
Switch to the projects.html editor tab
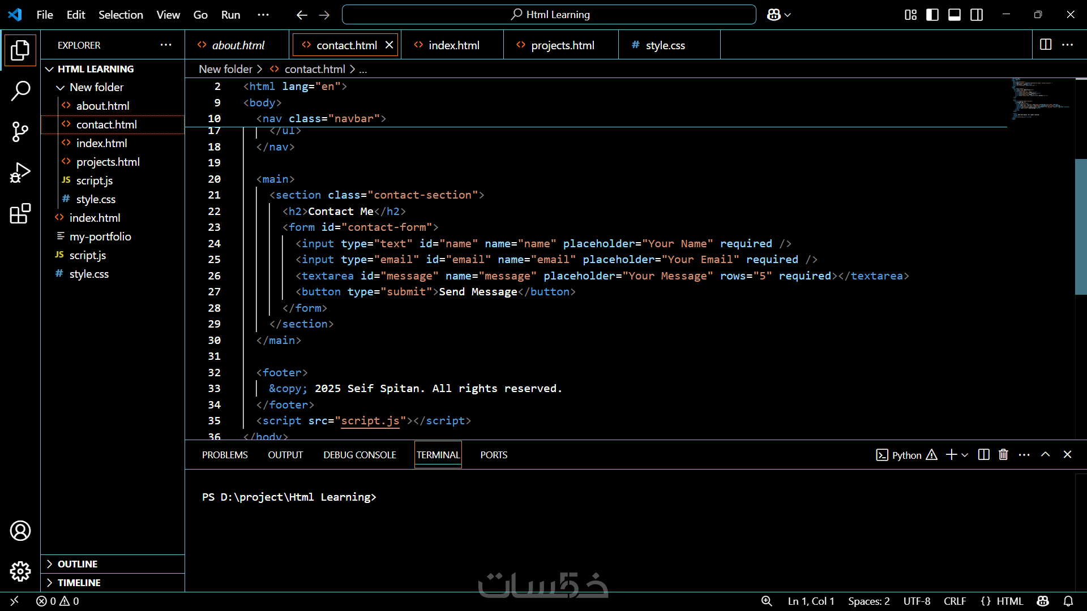(x=562, y=45)
